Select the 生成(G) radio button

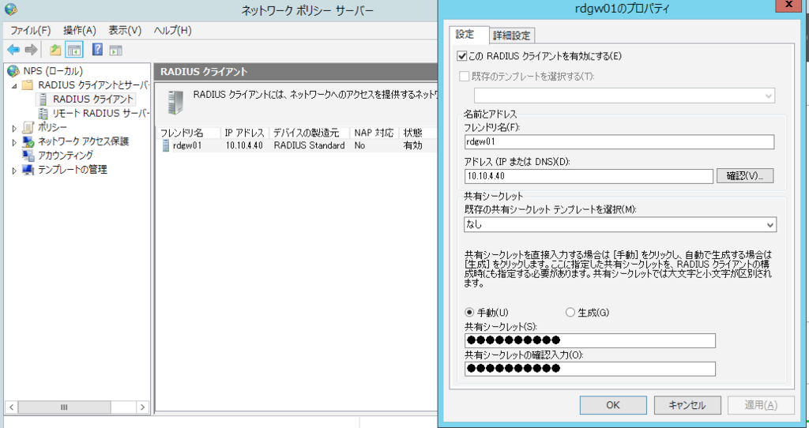pyautogui.click(x=570, y=313)
